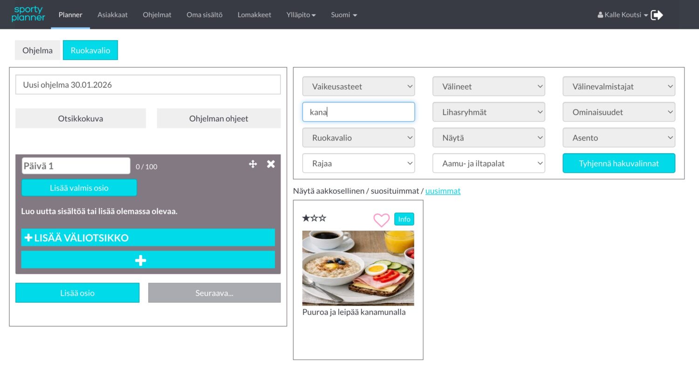
Task: Open the Kalle Koutsi user menu
Action: point(623,15)
